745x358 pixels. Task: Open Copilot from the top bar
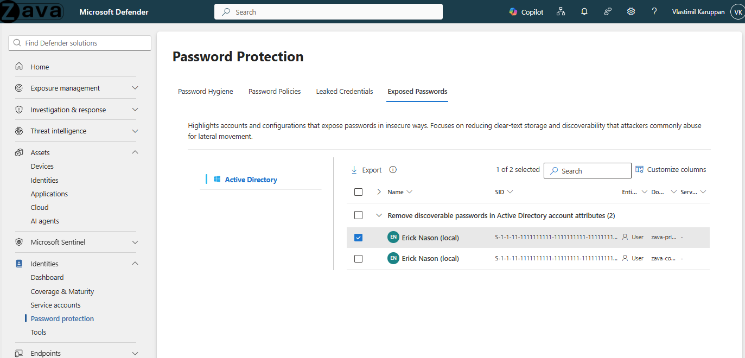[526, 12]
